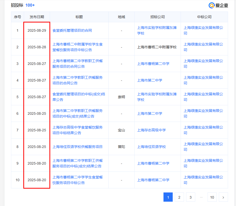Go to page 3 of results
This screenshot has width=236, height=206.
[191, 197]
